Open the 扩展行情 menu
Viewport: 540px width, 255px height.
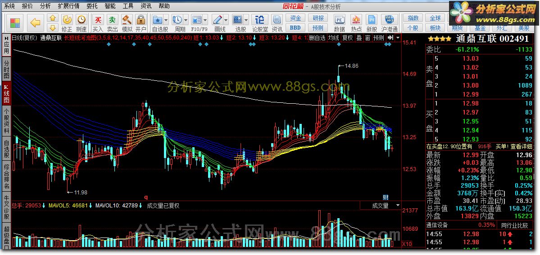pyautogui.click(x=68, y=6)
